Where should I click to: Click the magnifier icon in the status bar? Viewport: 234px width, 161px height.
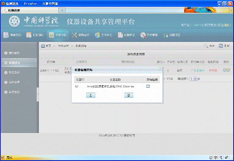click(220, 158)
